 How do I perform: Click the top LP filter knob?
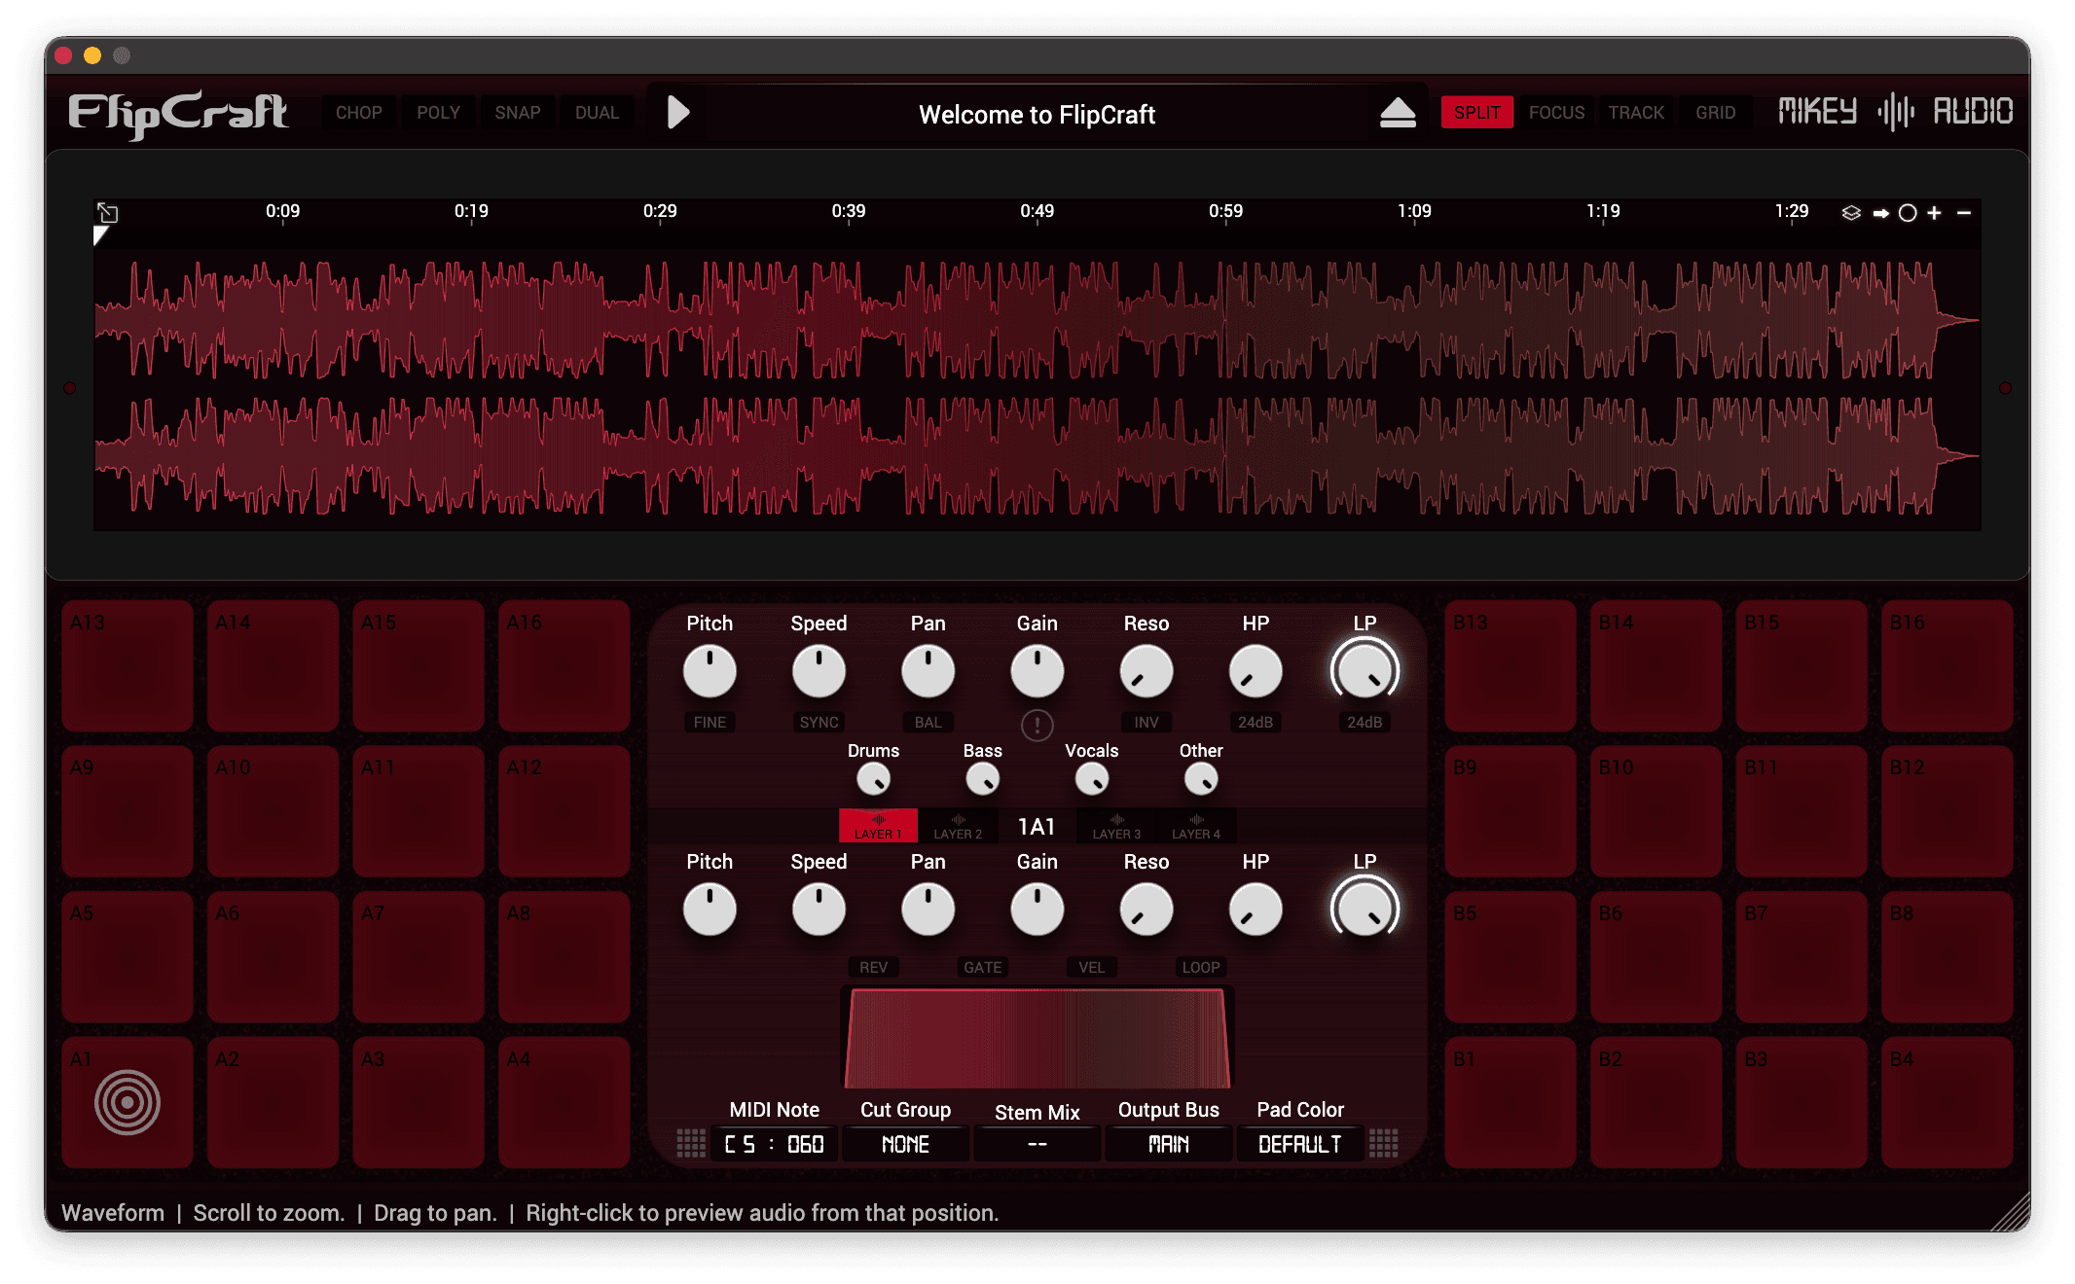(x=1365, y=671)
